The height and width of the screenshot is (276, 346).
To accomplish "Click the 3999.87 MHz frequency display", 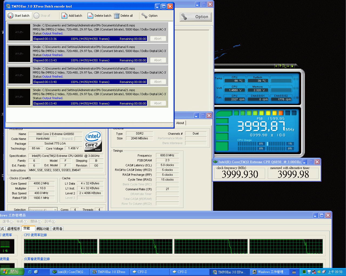I will pyautogui.click(x=265, y=126).
